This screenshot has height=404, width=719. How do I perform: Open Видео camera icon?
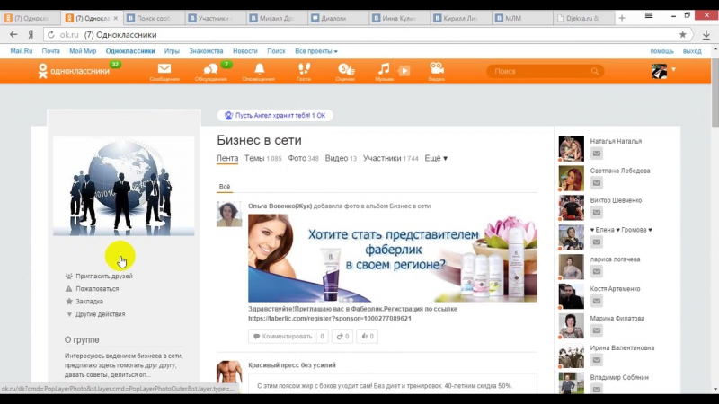pyautogui.click(x=437, y=72)
